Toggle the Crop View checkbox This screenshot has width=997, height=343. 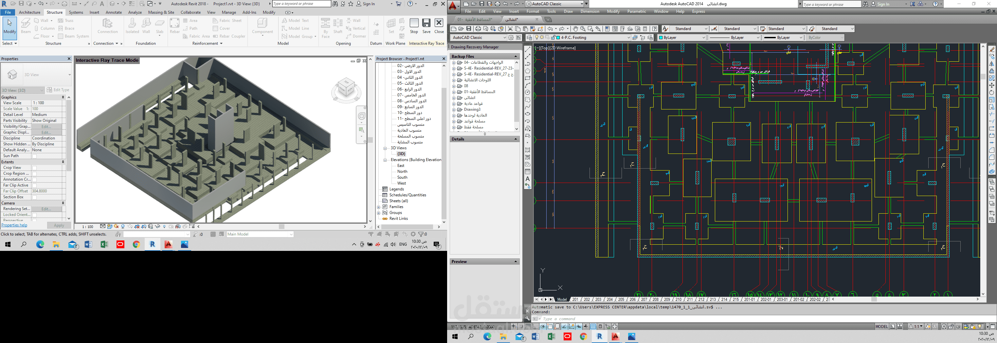click(34, 168)
